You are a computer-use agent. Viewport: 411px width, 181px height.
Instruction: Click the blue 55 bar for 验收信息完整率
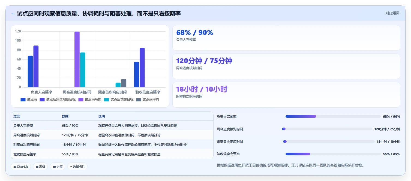(136, 74)
